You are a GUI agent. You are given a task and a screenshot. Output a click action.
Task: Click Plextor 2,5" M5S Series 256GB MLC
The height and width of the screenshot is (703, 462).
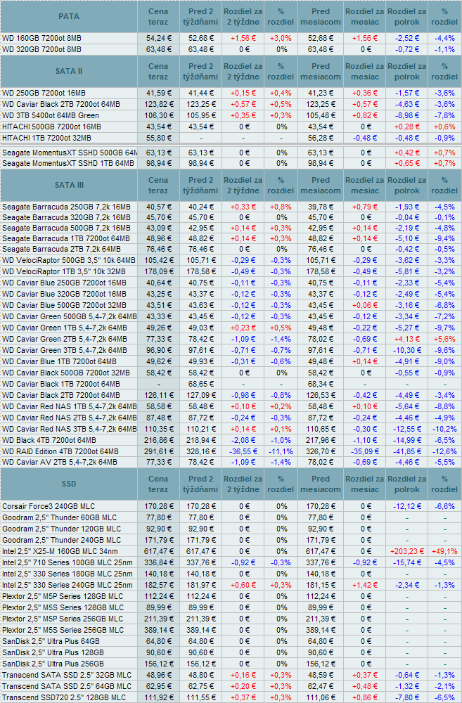coord(63,630)
